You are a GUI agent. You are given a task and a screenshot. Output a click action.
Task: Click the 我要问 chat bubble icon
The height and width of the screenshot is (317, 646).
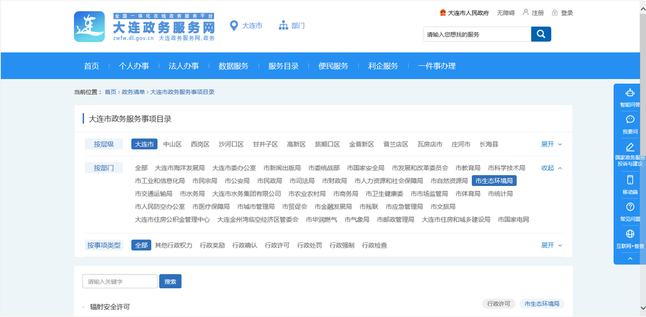(629, 120)
